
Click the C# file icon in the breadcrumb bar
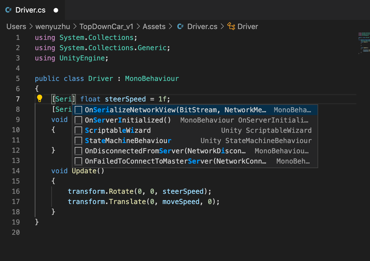click(x=180, y=26)
